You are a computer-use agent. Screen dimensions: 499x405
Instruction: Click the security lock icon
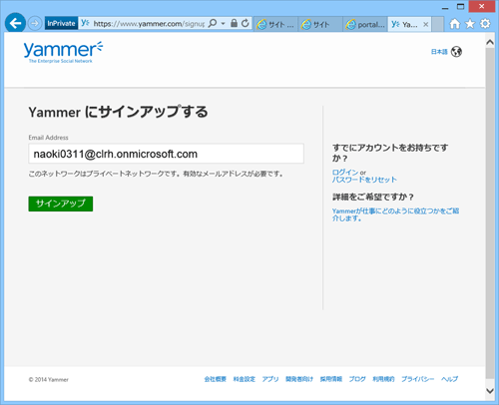pyautogui.click(x=235, y=23)
